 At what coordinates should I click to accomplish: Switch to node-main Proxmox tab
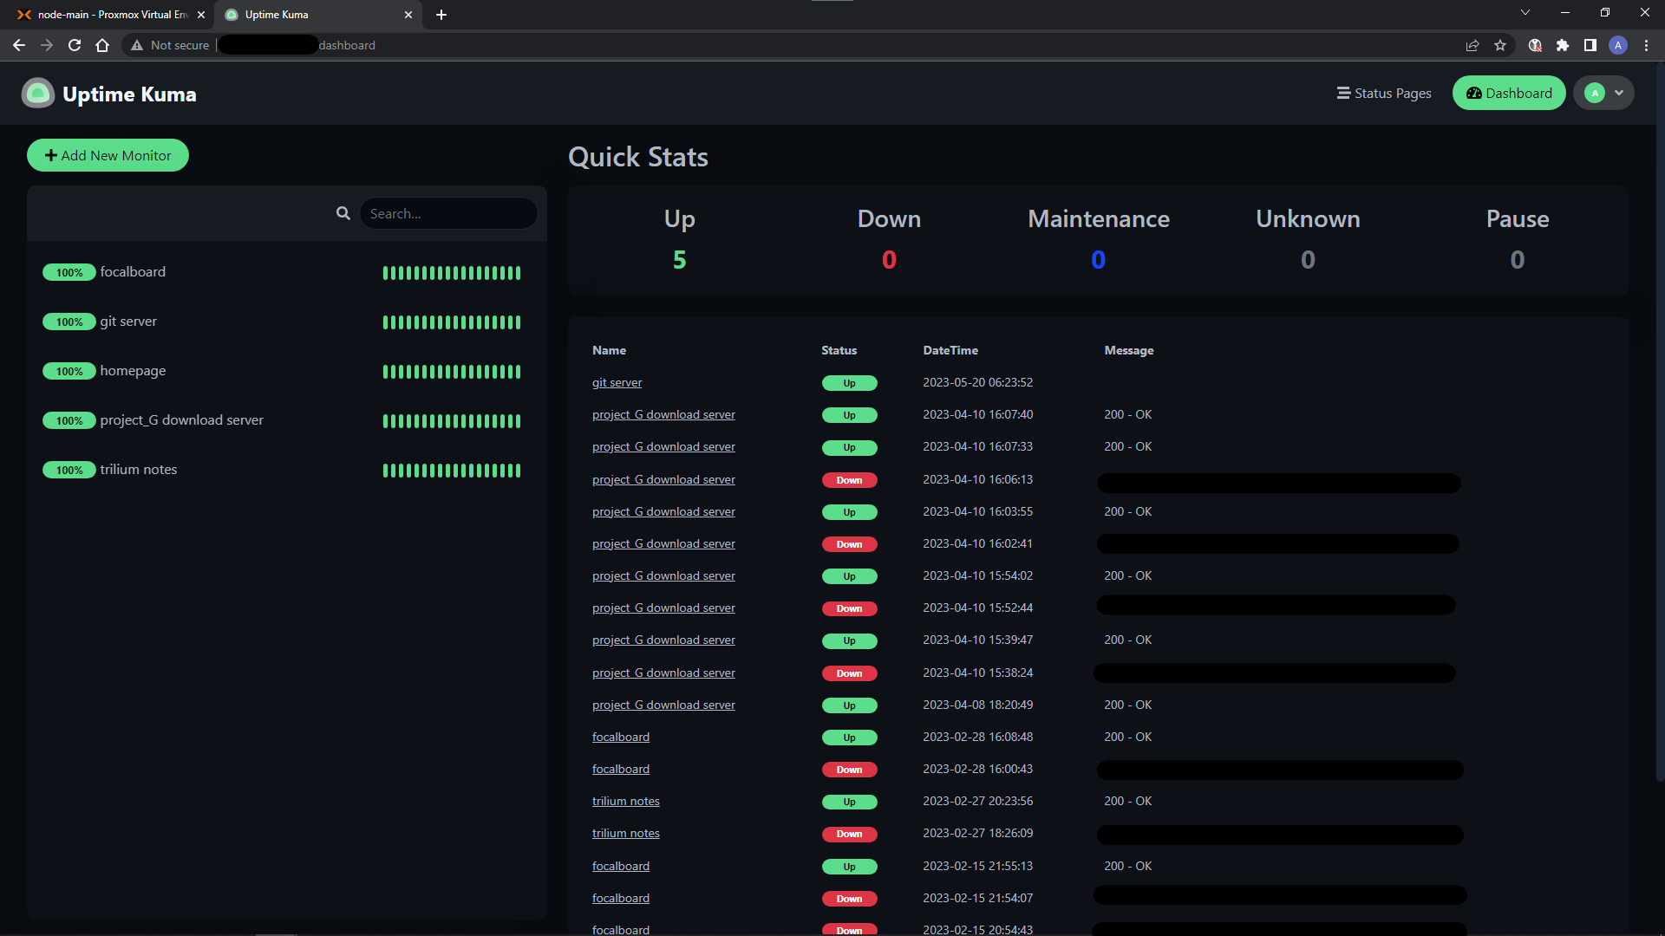click(x=111, y=15)
